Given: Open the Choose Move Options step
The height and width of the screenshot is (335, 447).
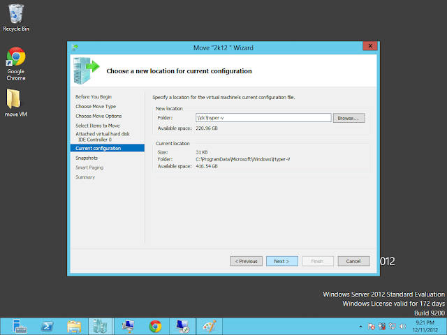Looking at the screenshot, I should point(98,116).
